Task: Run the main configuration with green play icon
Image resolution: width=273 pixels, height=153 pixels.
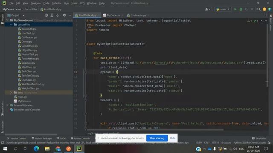Action: click(235, 9)
